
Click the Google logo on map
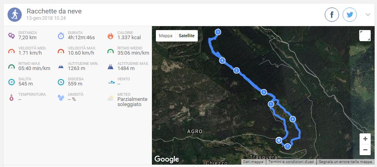167,159
